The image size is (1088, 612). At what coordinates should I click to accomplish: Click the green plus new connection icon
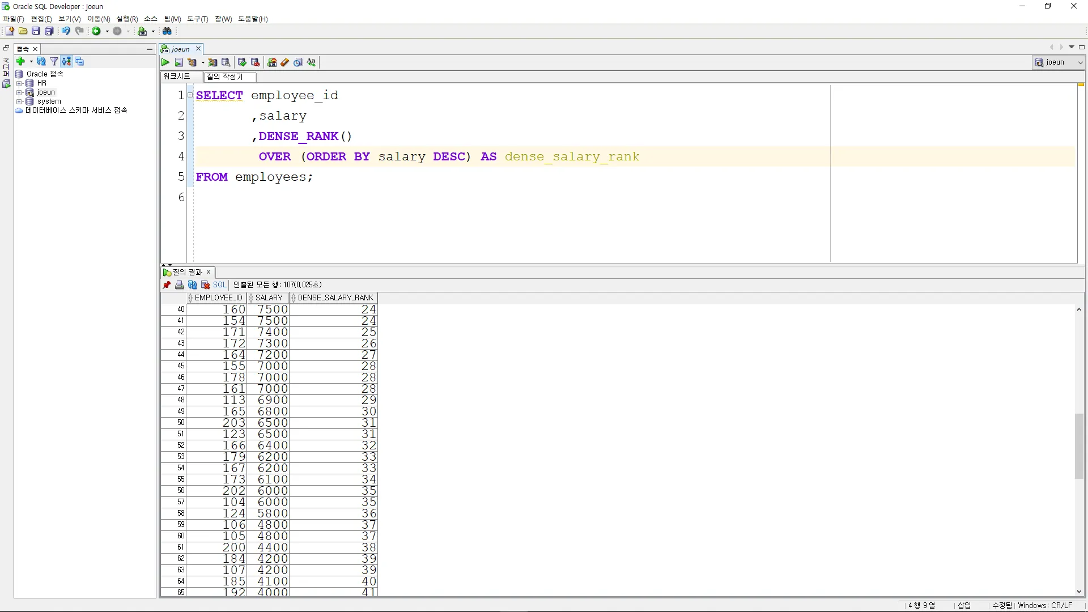pyautogui.click(x=20, y=61)
